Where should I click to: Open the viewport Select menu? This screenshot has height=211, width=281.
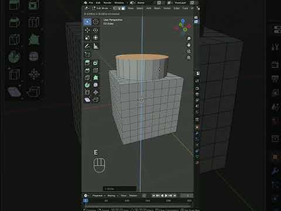pos(140,8)
